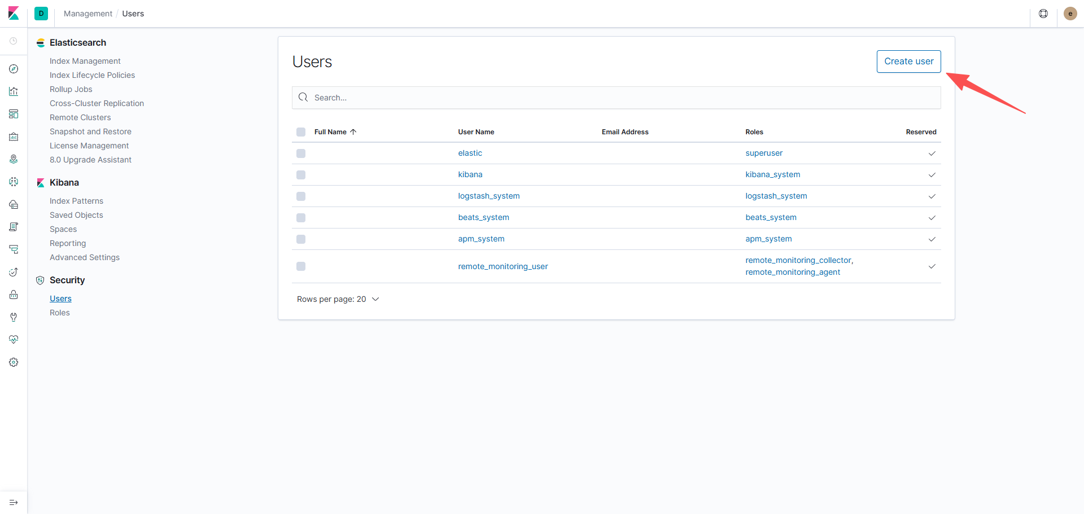This screenshot has width=1084, height=514.
Task: Check the box for the elastic user
Action: pyautogui.click(x=301, y=153)
